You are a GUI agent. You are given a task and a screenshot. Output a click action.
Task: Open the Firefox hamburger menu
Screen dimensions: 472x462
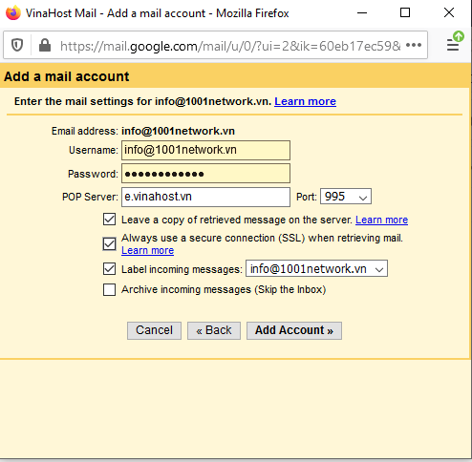453,45
